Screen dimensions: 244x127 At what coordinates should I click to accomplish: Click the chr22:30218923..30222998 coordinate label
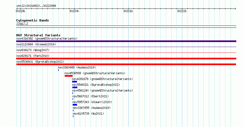(x=36, y=6)
